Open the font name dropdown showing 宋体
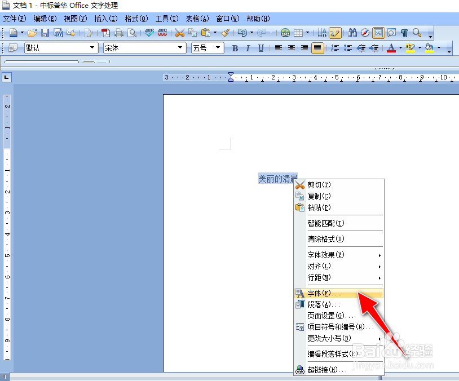The width and height of the screenshot is (459, 381). point(144,48)
